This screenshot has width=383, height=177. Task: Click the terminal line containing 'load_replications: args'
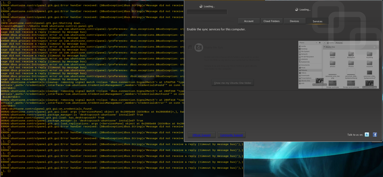pos(93,124)
